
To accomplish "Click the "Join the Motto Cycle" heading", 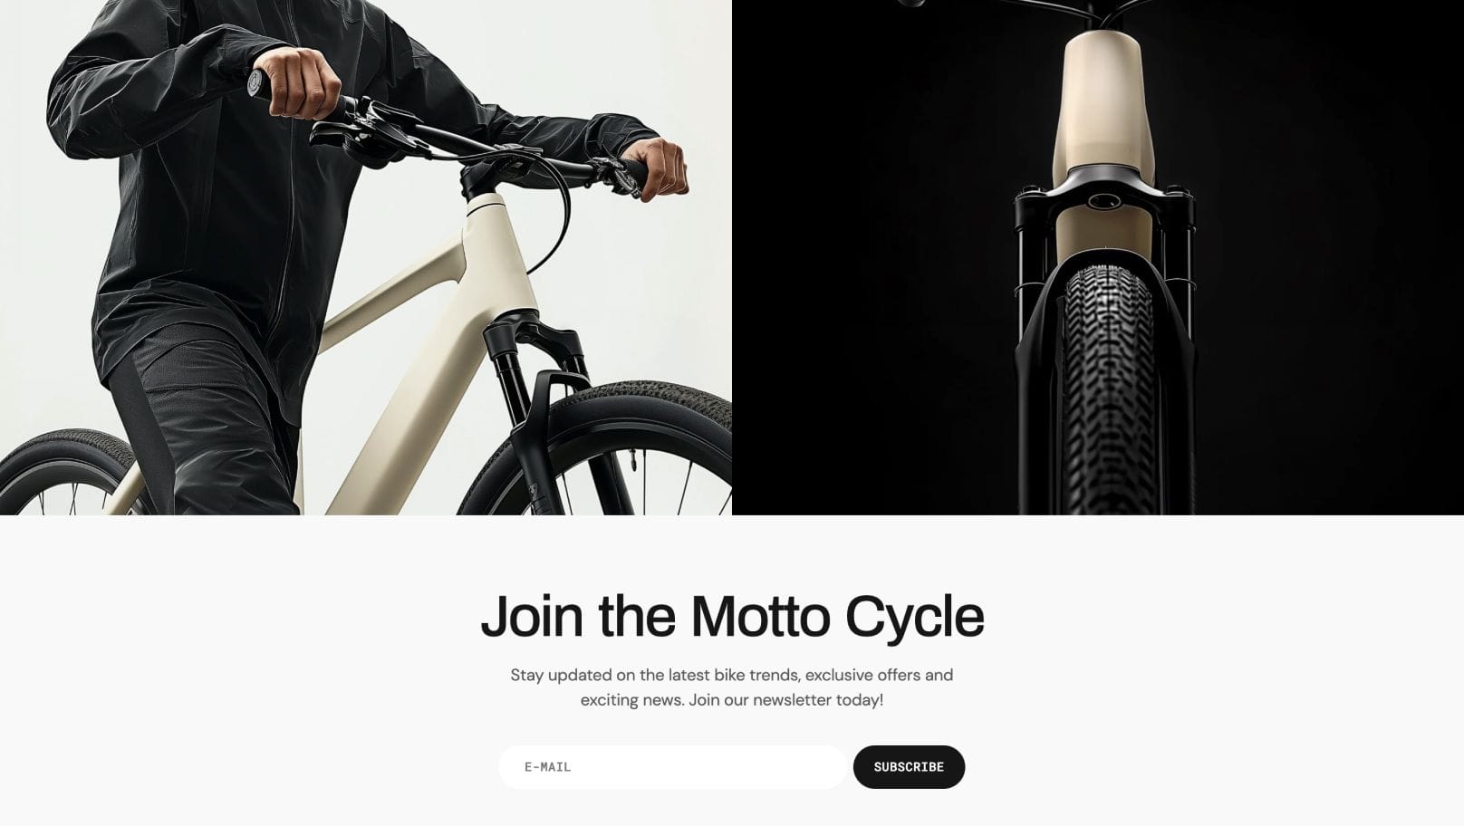I will pyautogui.click(x=732, y=616).
